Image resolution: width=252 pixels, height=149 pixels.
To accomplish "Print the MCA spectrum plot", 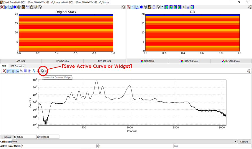I will pos(249,71).
